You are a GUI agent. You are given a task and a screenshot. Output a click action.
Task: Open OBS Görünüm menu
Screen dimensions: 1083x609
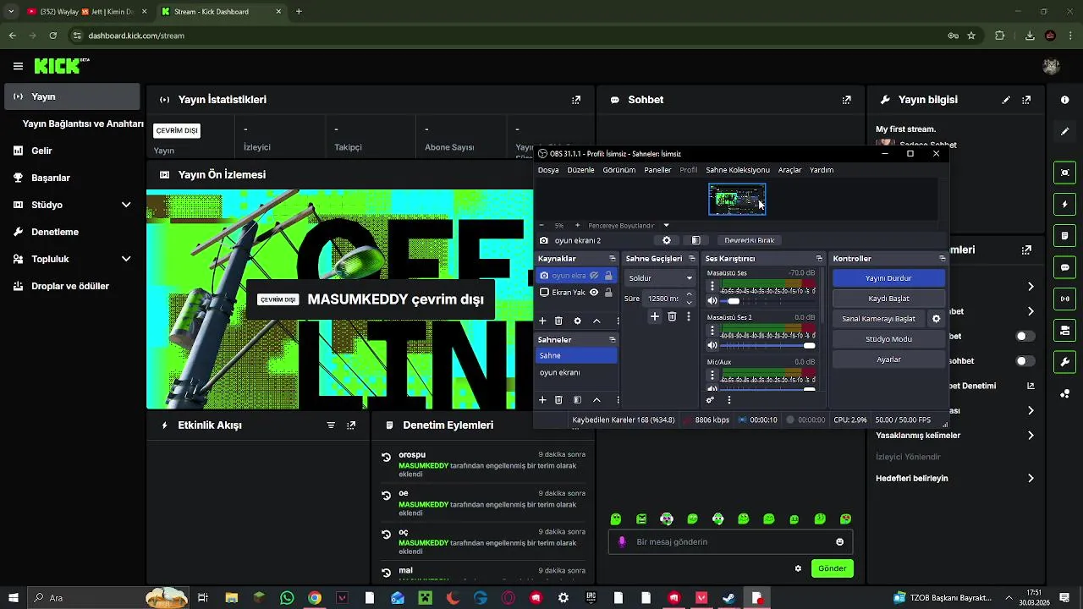coord(619,170)
